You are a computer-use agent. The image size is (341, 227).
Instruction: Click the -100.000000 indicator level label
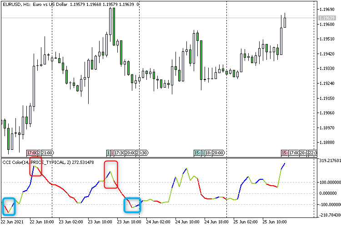pyautogui.click(x=329, y=204)
